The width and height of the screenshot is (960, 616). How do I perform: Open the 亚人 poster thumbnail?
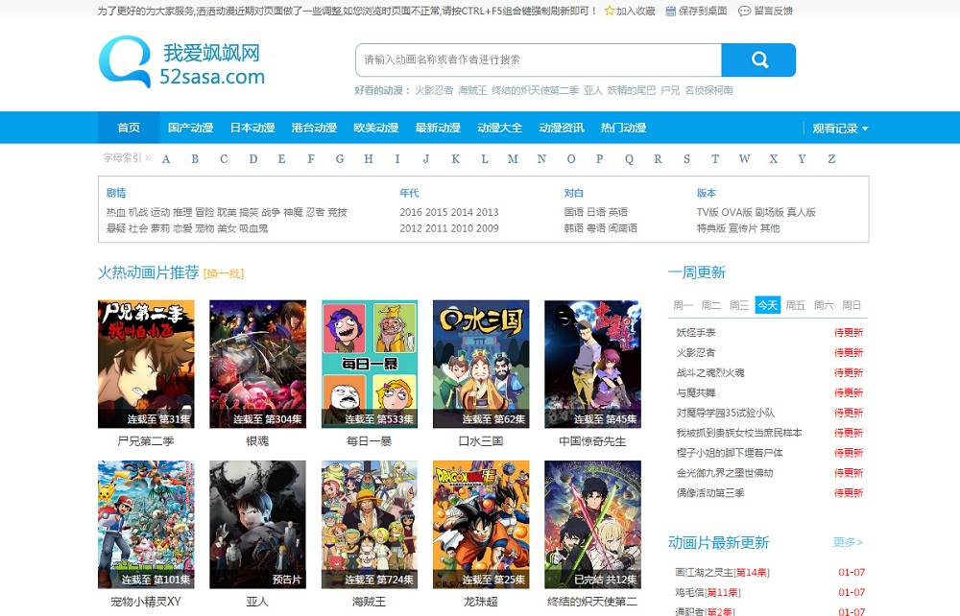pyautogui.click(x=257, y=524)
